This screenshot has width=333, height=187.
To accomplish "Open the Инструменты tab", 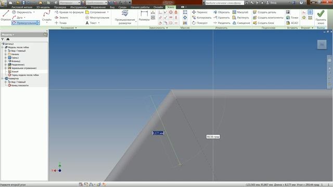I will click(79, 7).
